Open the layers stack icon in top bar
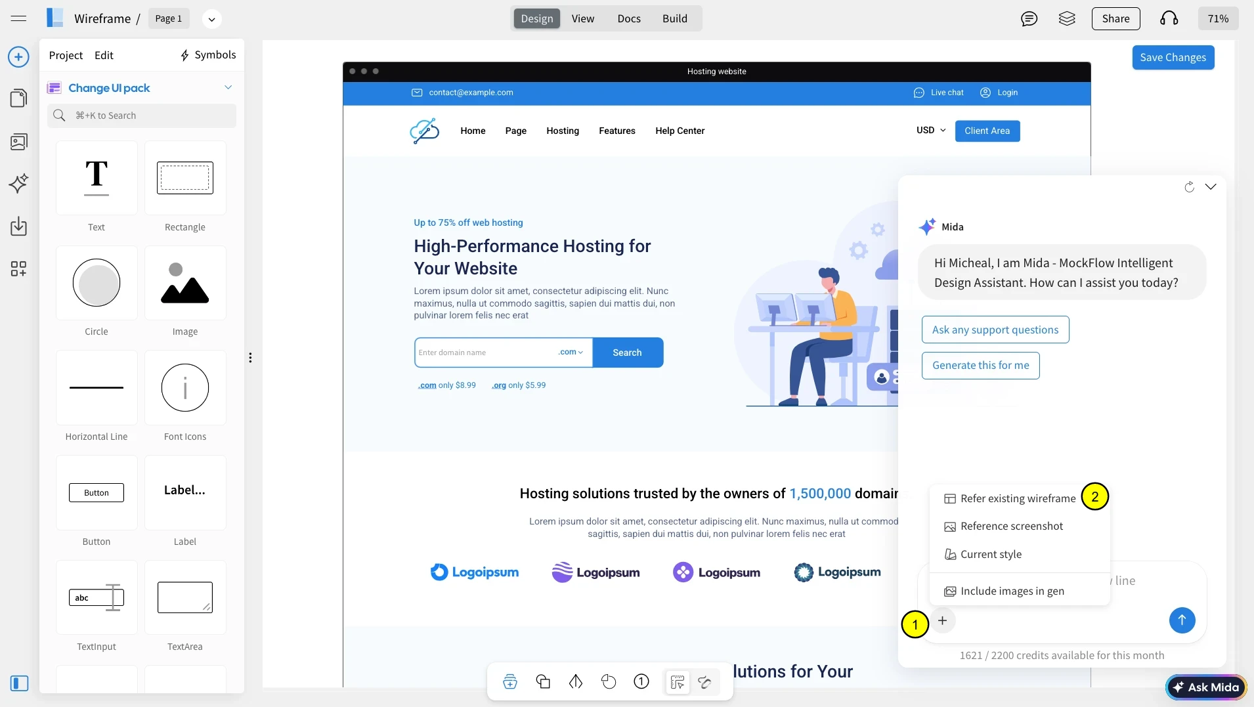This screenshot has height=707, width=1254. pyautogui.click(x=1067, y=19)
